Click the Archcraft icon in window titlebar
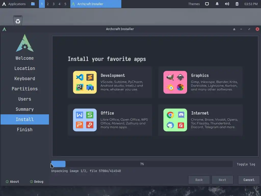The image size is (261, 196). (4, 29)
